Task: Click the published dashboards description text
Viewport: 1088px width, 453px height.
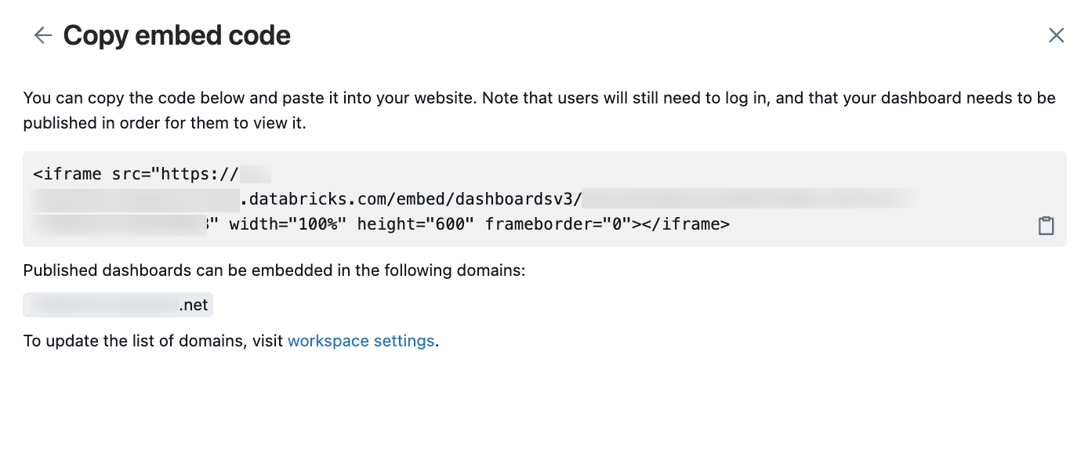Action: pyautogui.click(x=274, y=270)
